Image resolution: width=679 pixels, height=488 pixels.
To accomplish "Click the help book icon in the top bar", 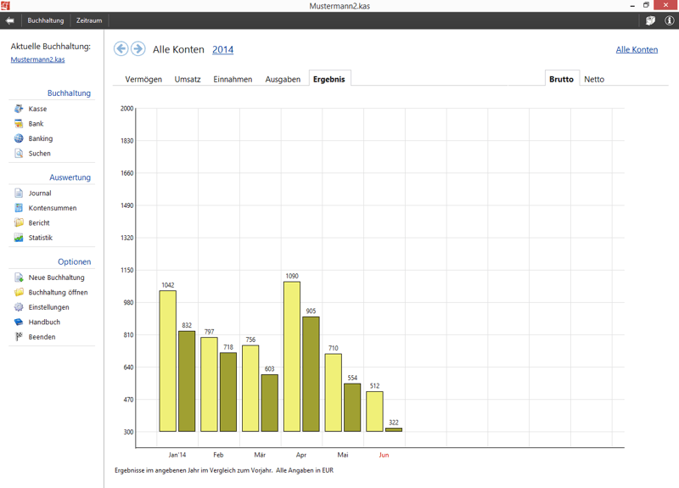I will click(650, 20).
